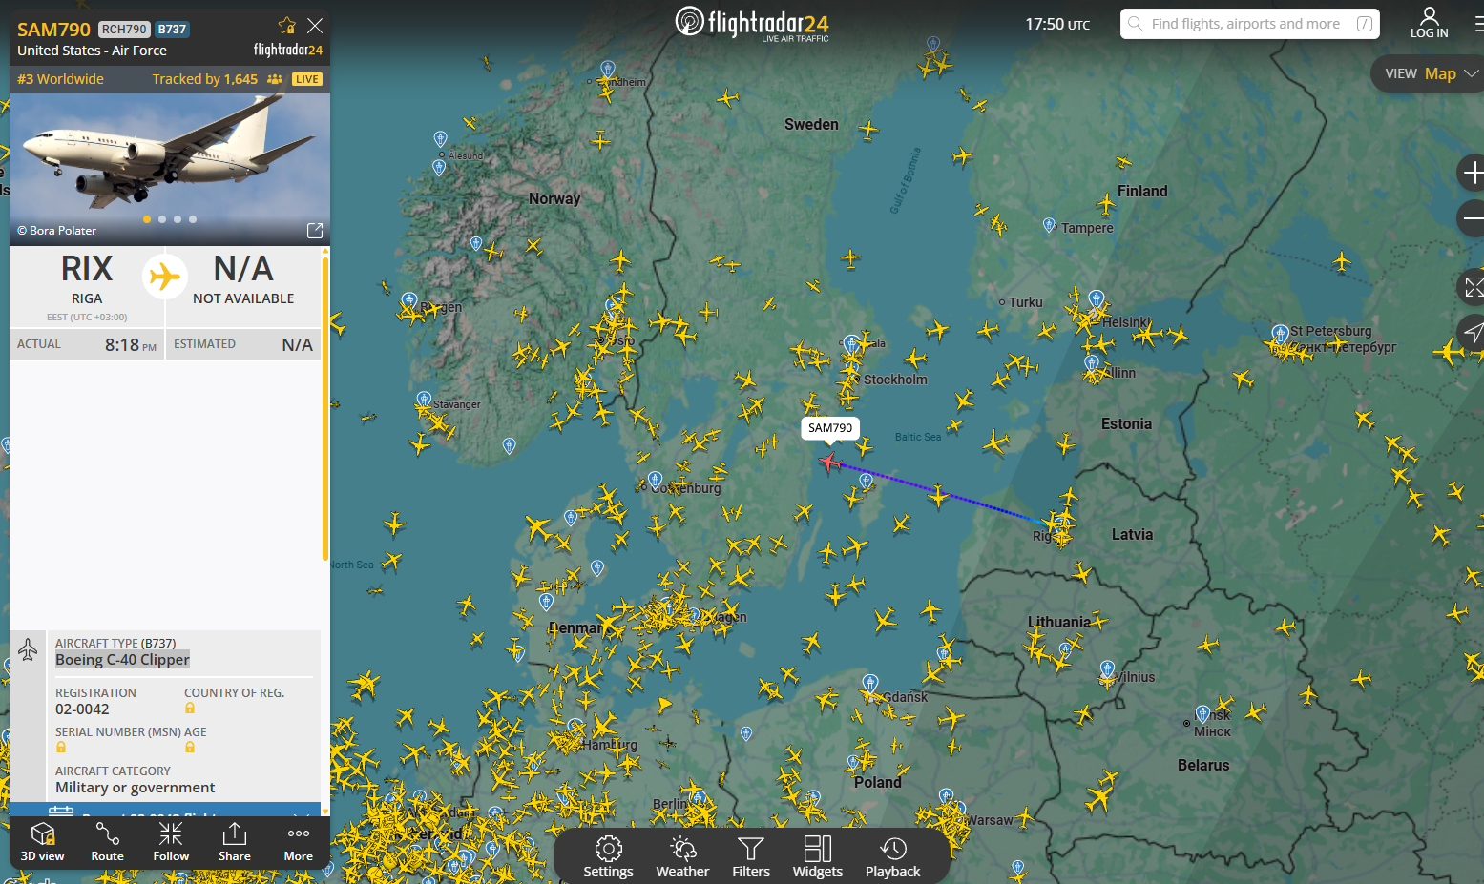Click registration 02-0042
The image size is (1484, 884).
82,709
